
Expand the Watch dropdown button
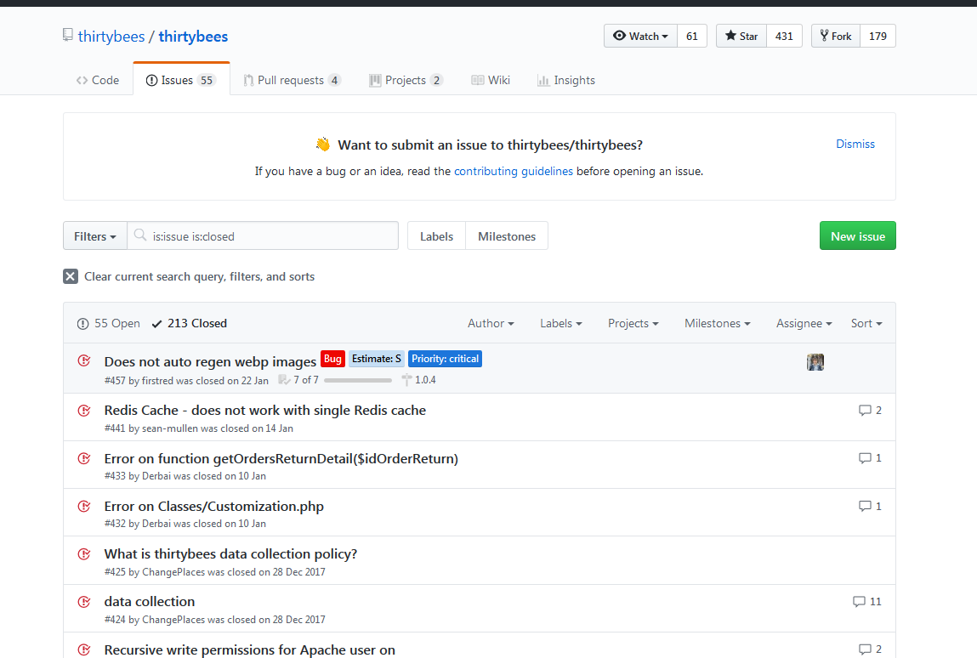[639, 36]
